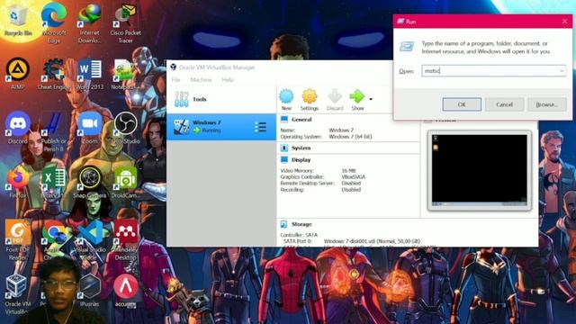The image size is (576, 324).
Task: Click 'Remote Desktop Server:' label in Display details
Action: [x=307, y=184]
